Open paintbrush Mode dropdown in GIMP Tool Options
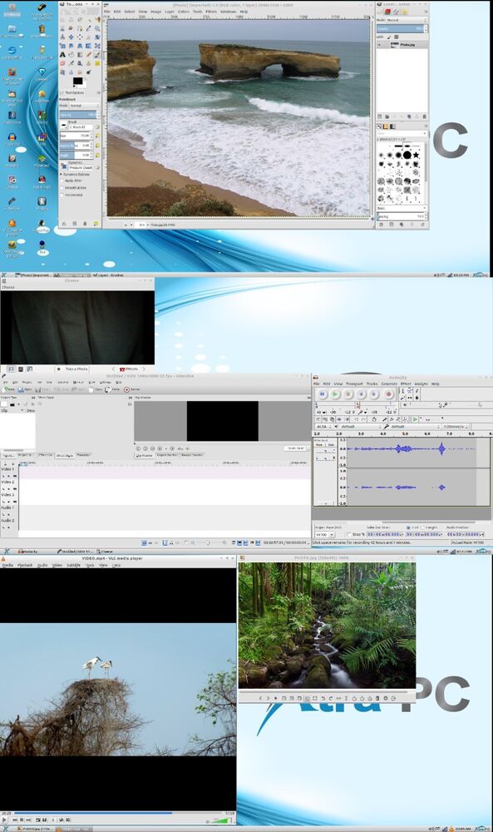 tap(84, 106)
